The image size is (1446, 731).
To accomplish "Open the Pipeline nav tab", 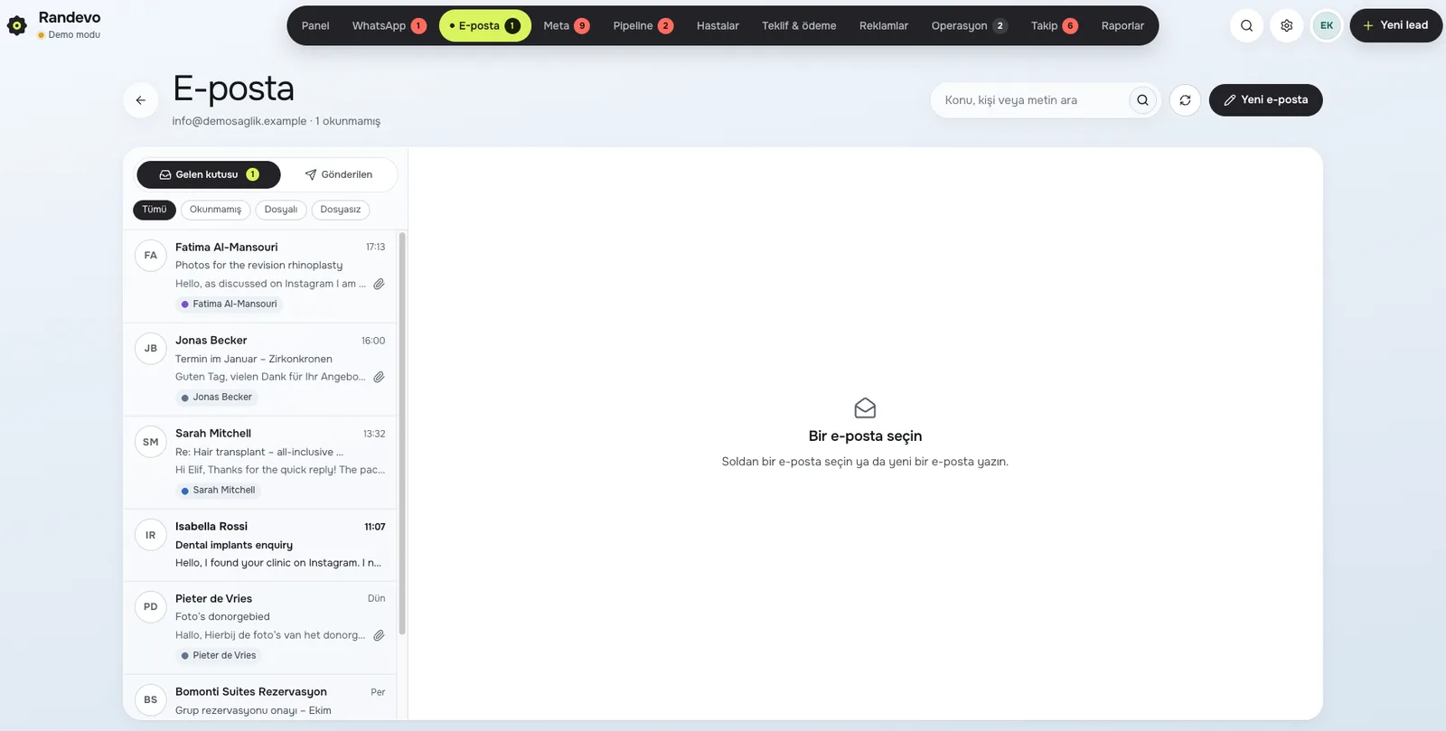I will pyautogui.click(x=643, y=25).
